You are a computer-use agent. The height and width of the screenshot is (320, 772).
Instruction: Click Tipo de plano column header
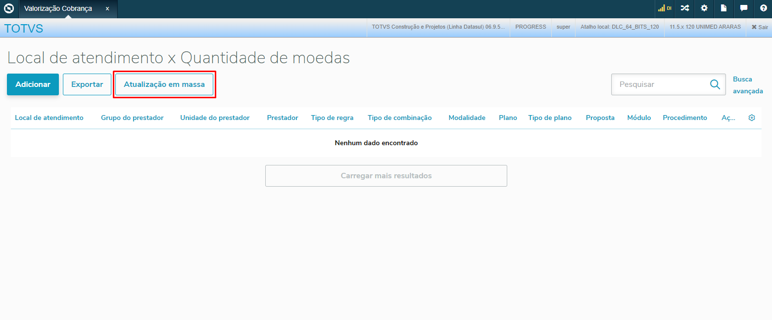pyautogui.click(x=550, y=118)
